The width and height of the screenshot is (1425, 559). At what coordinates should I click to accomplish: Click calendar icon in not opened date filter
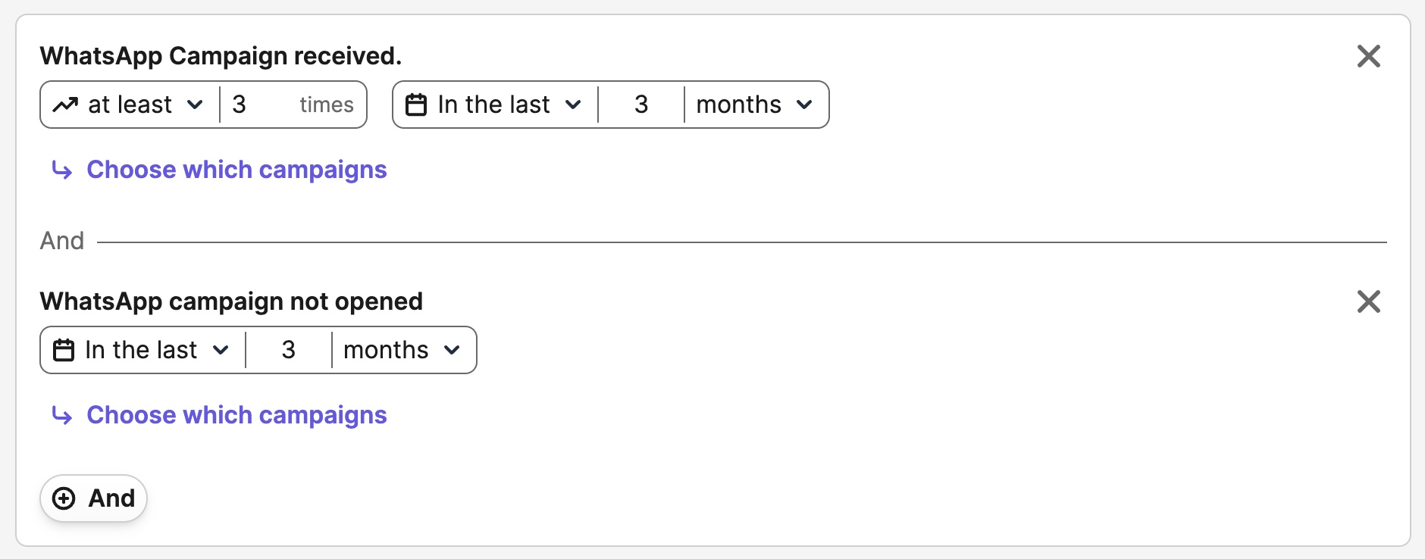[x=64, y=350]
